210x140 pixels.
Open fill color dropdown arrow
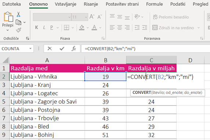click(88, 28)
